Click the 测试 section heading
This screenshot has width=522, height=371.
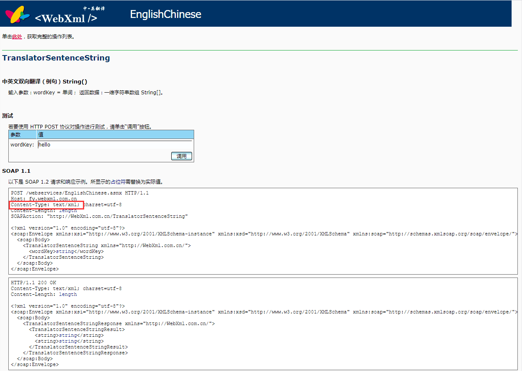[7, 116]
